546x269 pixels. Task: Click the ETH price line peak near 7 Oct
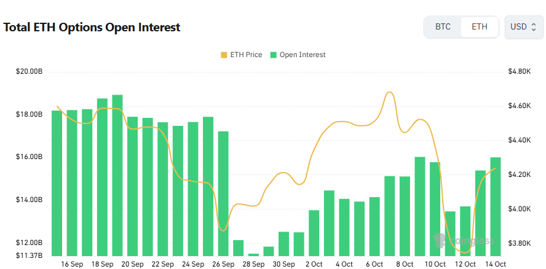coord(389,93)
